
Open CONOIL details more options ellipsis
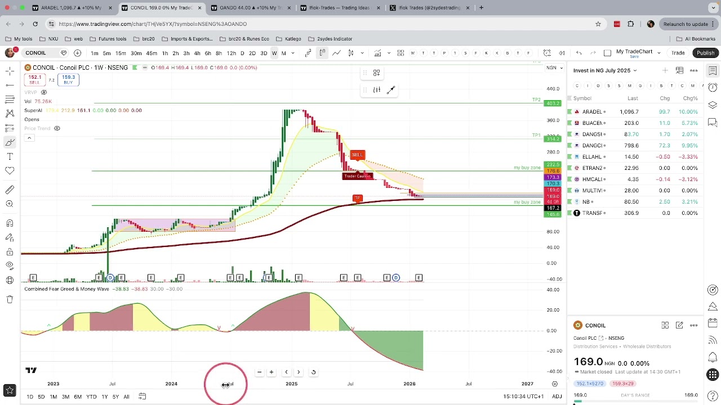tap(694, 325)
